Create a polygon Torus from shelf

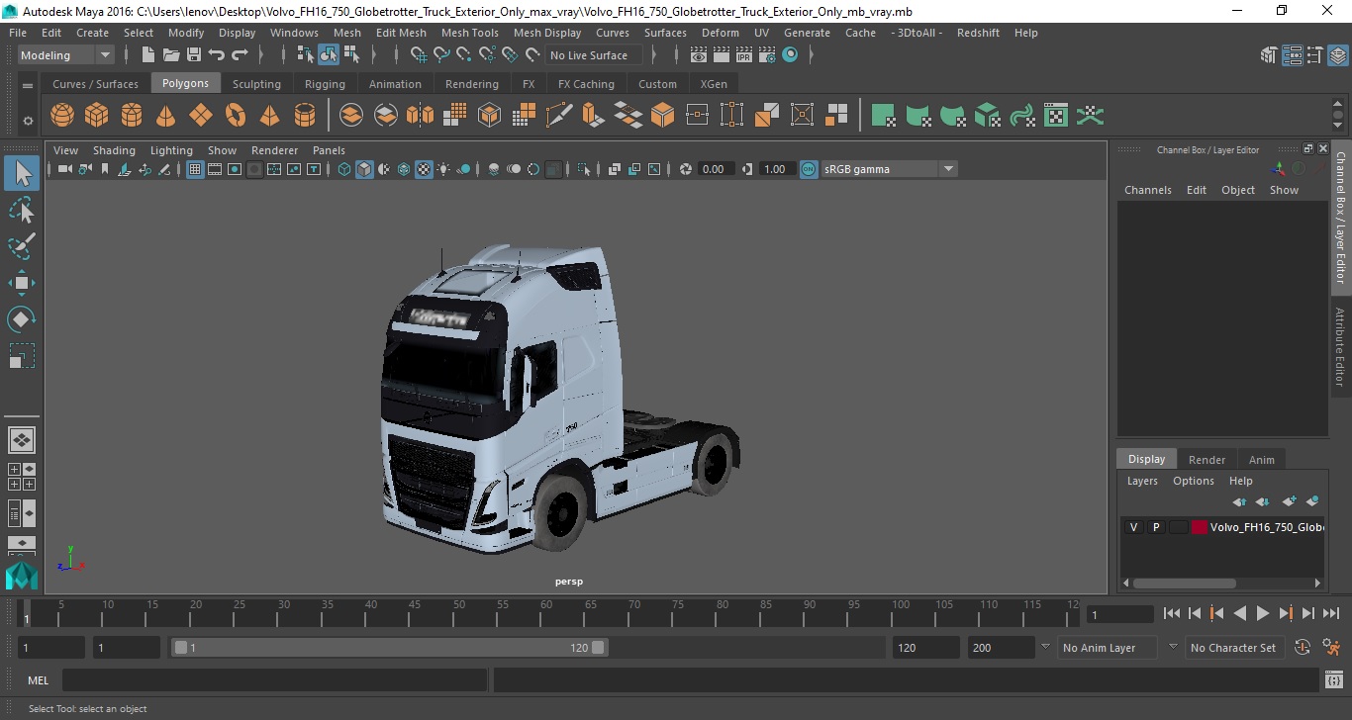point(236,116)
